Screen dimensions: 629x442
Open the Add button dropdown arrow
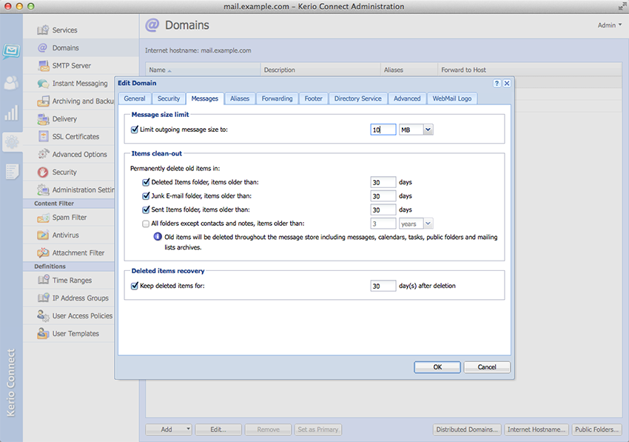189,429
